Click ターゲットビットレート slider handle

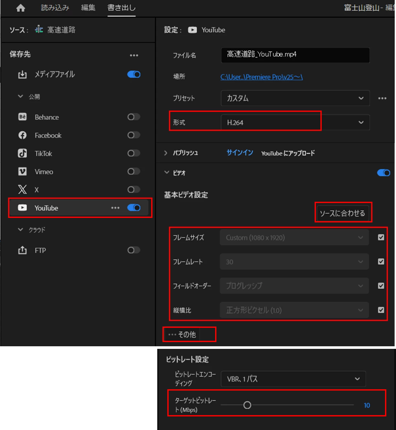pos(247,405)
